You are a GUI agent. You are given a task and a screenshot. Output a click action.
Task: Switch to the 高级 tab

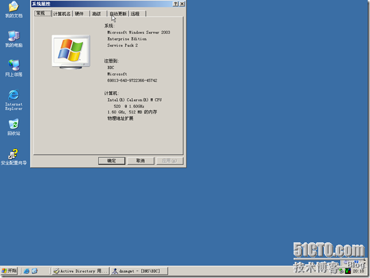[x=98, y=14]
